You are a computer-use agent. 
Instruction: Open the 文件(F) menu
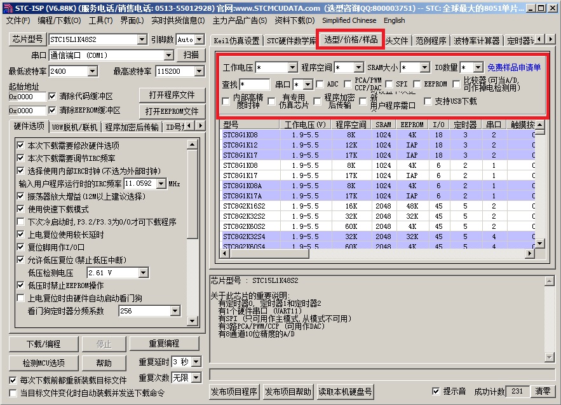point(18,20)
